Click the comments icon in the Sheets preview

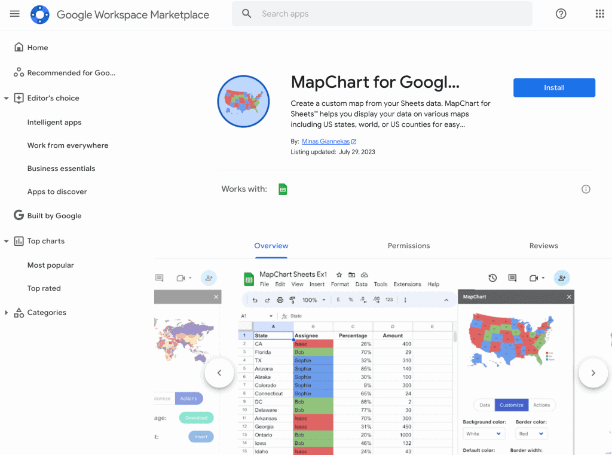(x=512, y=278)
